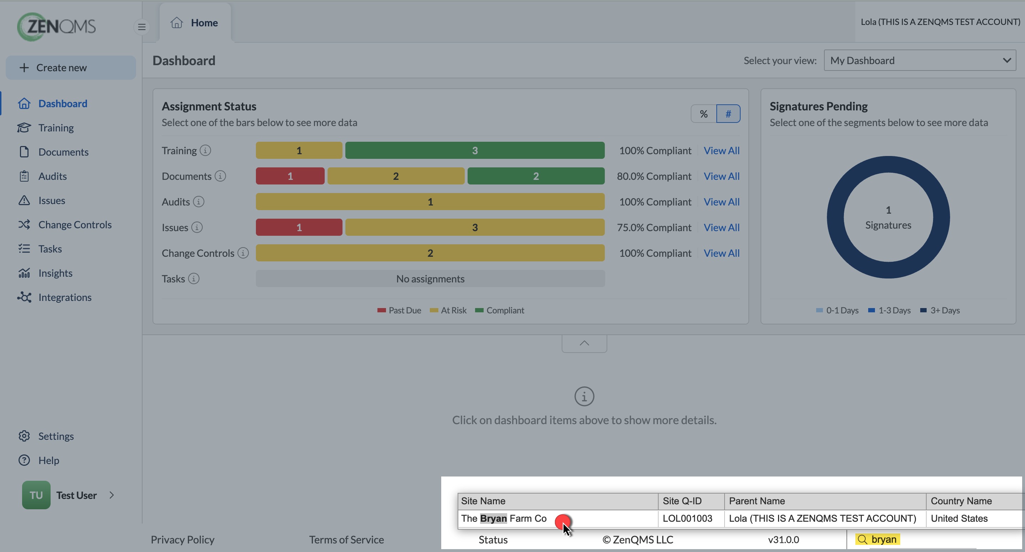Click the Integrations network icon

pyautogui.click(x=24, y=297)
